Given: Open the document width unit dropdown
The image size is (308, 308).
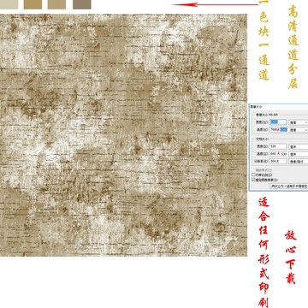Looking at the screenshot, I should [x=299, y=146].
